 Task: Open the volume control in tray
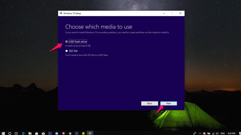(217, 133)
